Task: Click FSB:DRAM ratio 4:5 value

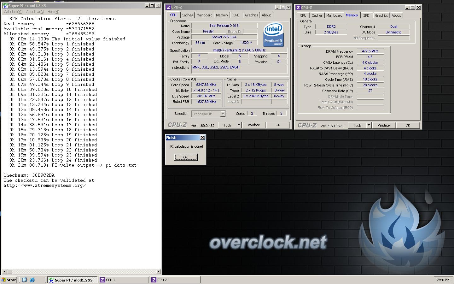Action: point(370,57)
